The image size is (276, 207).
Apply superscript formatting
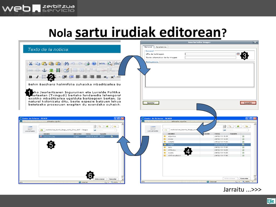tap(113, 77)
